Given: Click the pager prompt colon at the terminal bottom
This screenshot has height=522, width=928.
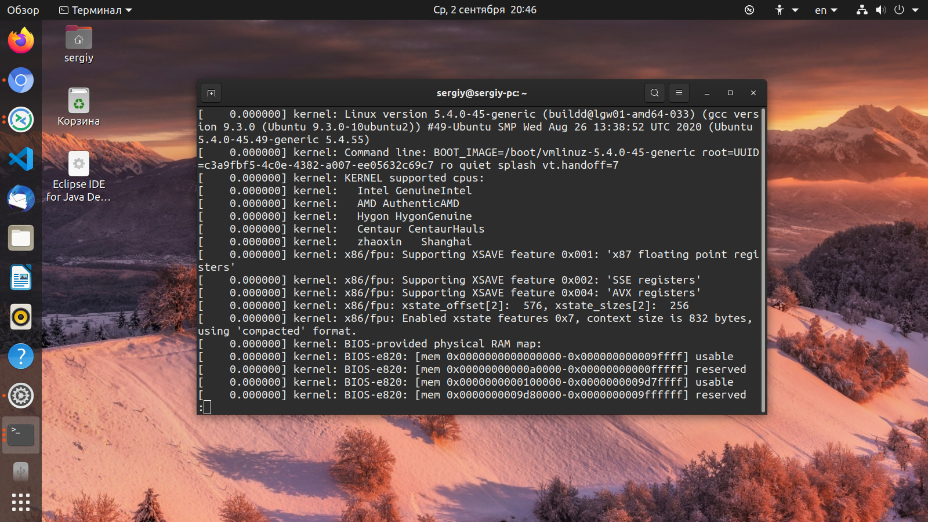Looking at the screenshot, I should pos(201,408).
